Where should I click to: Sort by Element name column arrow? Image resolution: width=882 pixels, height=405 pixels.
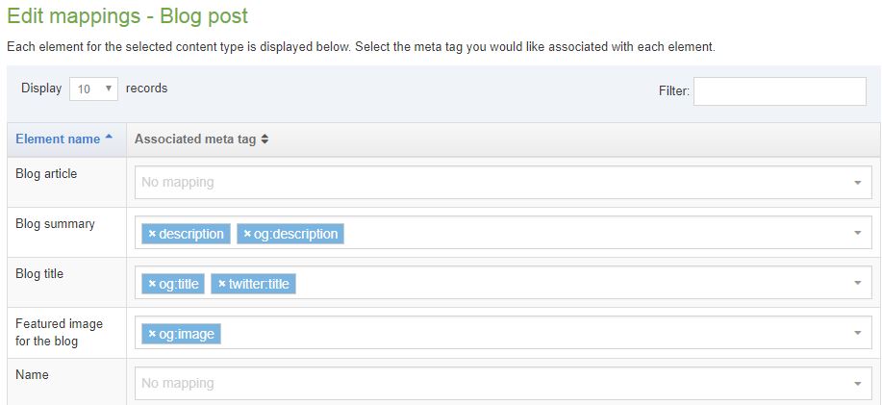click(x=109, y=139)
